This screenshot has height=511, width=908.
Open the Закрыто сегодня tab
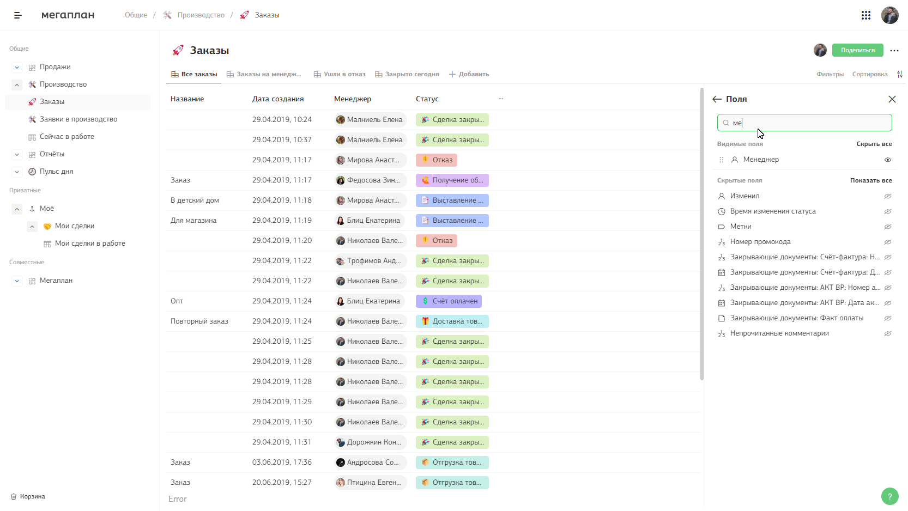(407, 74)
